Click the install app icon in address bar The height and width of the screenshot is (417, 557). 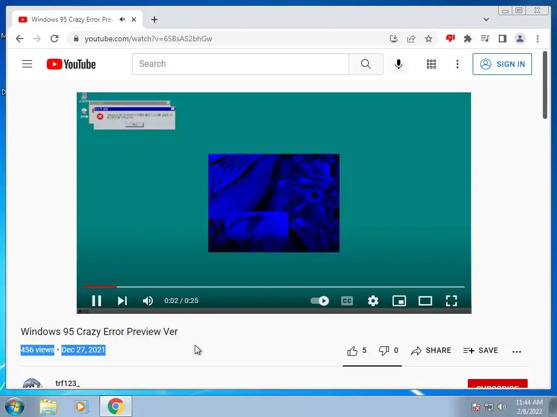coord(394,39)
